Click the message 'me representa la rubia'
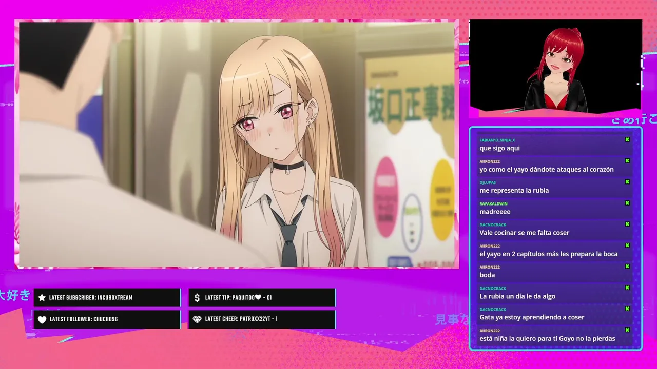The image size is (657, 369). 514,191
